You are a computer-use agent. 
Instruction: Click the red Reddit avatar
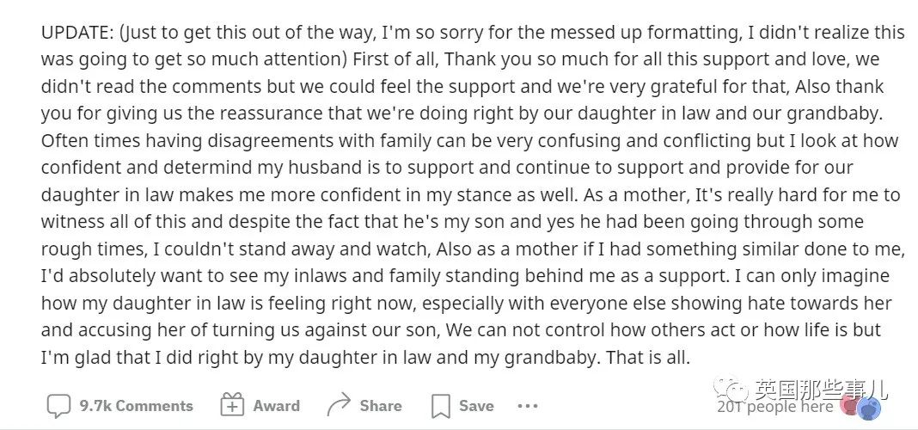[x=848, y=405]
